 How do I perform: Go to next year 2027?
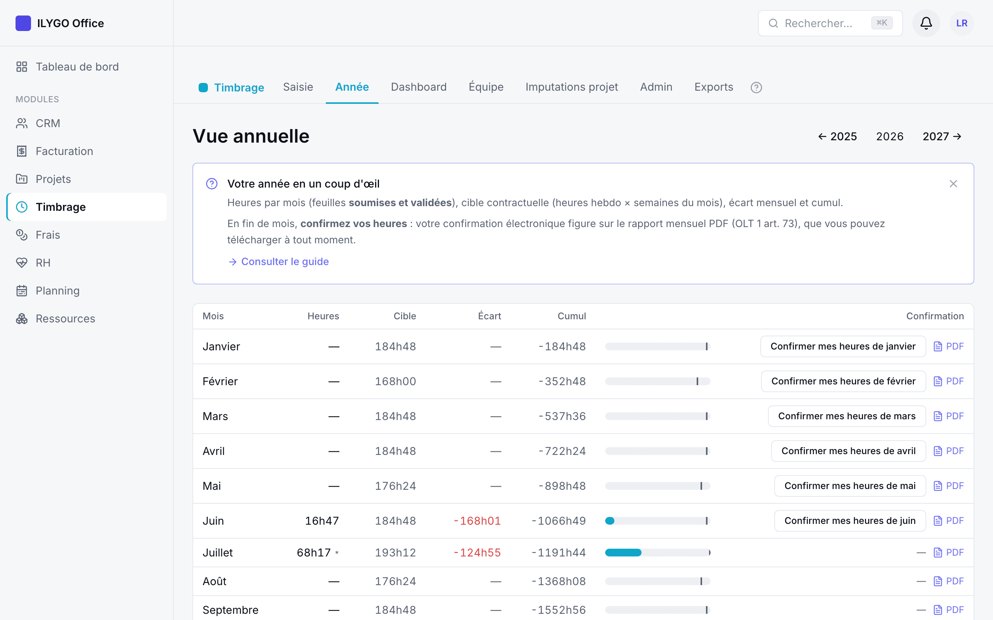click(942, 136)
